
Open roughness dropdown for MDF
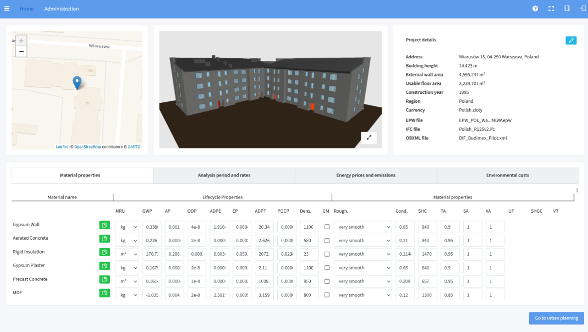tap(363, 295)
